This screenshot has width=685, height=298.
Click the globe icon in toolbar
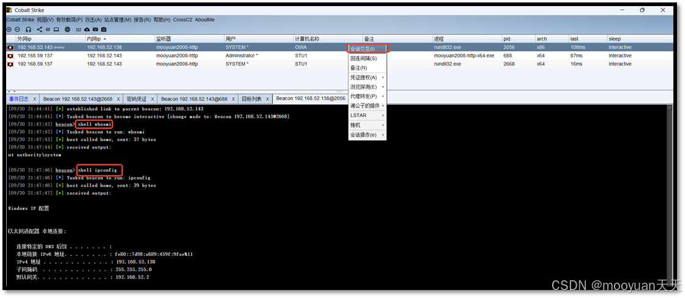67,29
